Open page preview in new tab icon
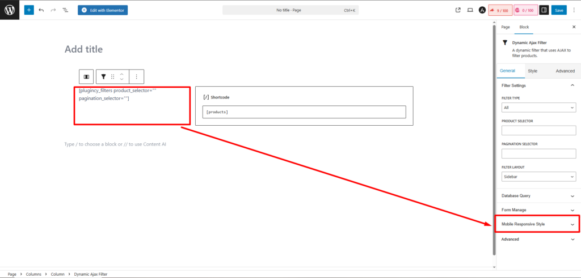This screenshot has width=581, height=278. 458,10
